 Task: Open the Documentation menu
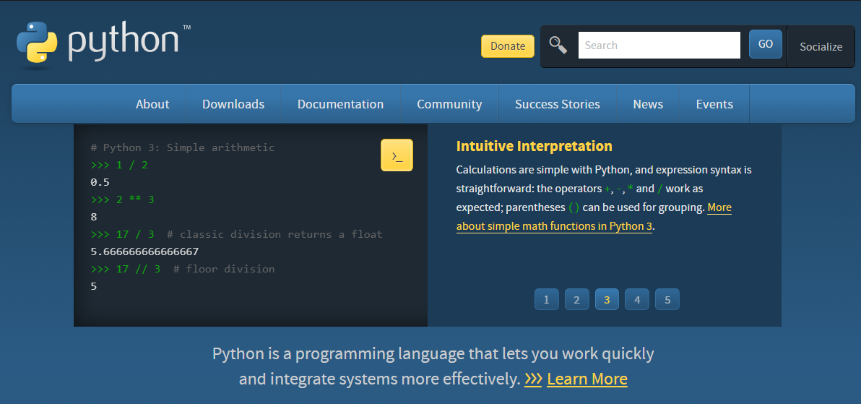pos(340,104)
